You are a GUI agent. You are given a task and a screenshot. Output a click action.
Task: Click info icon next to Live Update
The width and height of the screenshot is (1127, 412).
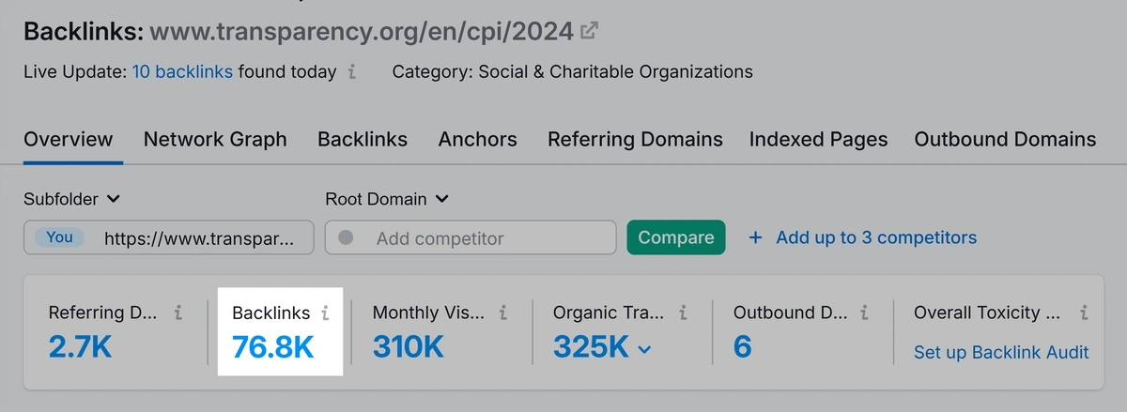[x=352, y=71]
